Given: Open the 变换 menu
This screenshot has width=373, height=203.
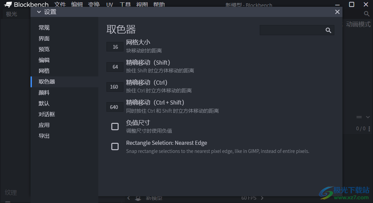Looking at the screenshot, I should [94, 4].
